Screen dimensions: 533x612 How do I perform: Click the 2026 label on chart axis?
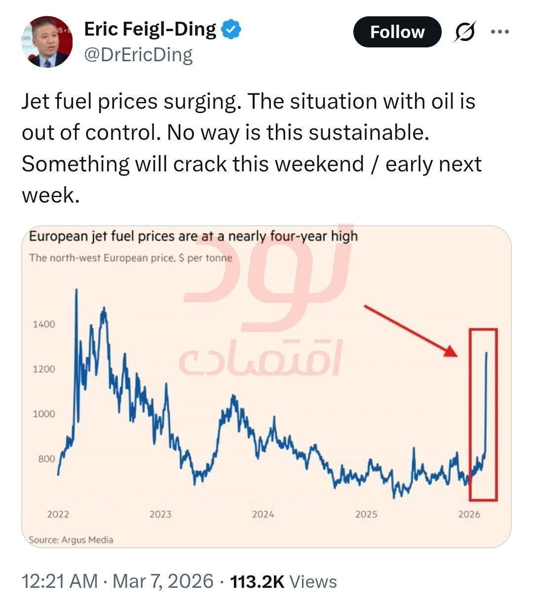pyautogui.click(x=469, y=514)
